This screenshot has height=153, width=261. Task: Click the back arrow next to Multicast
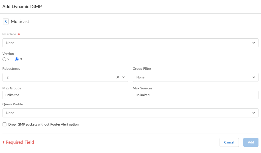tap(6, 21)
